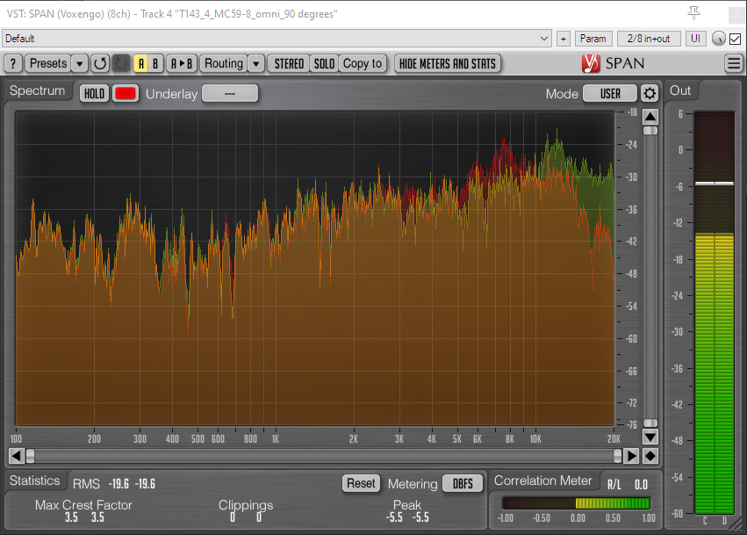Open the Routing menu
Image resolution: width=747 pixels, height=535 pixels.
(224, 63)
